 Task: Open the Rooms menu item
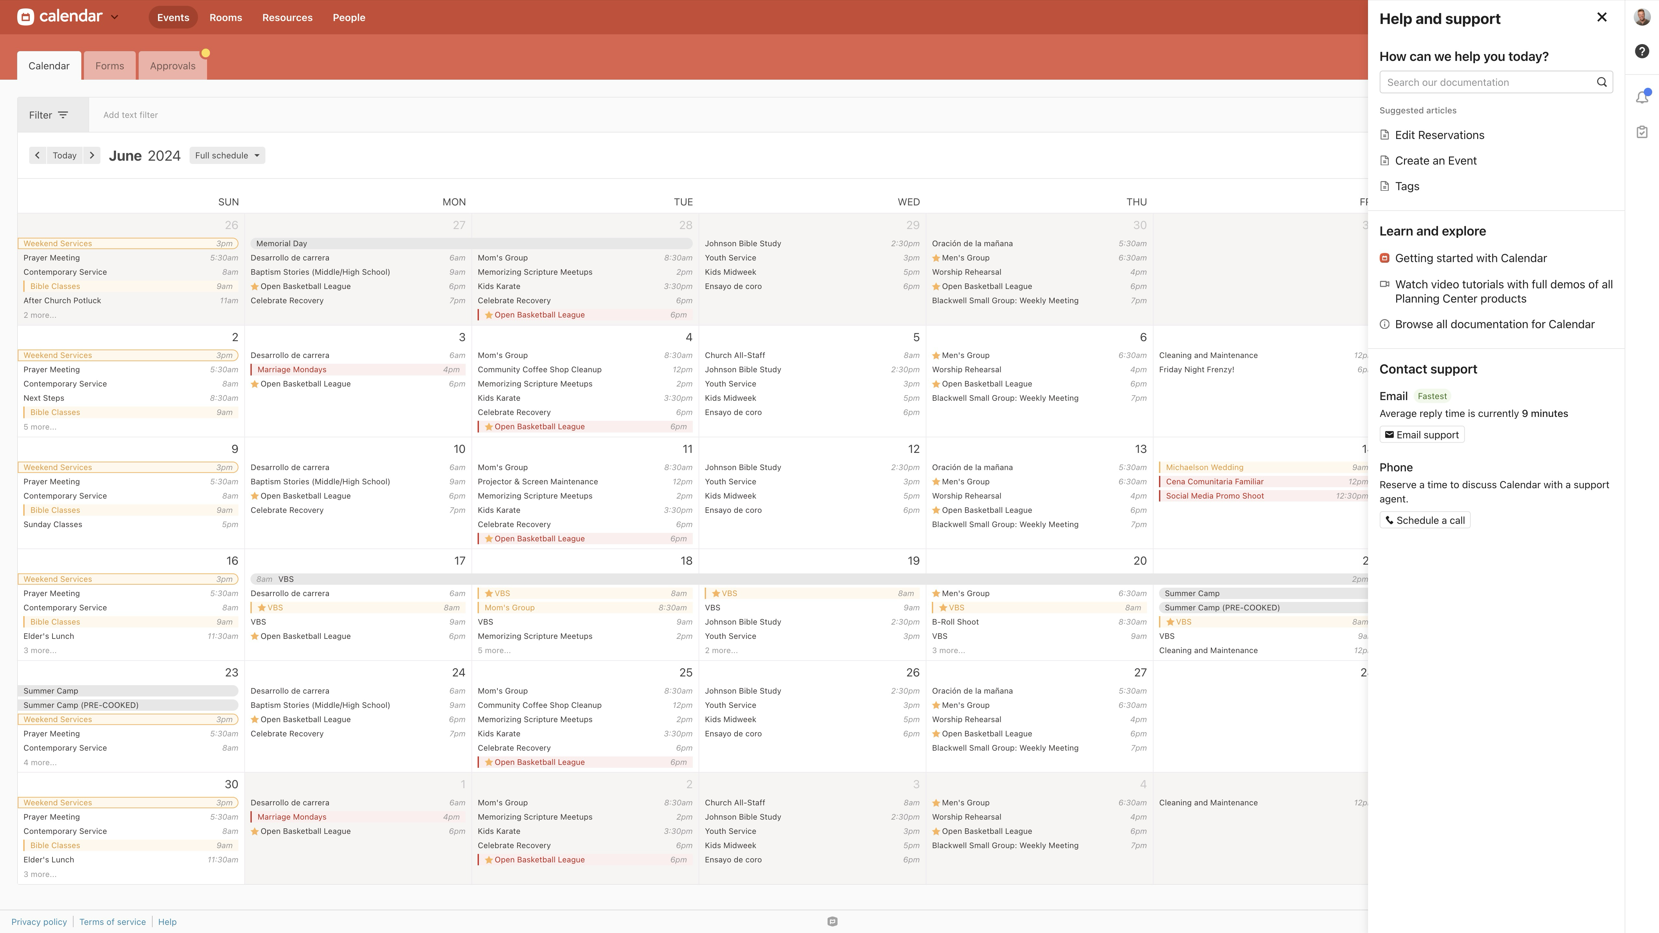pyautogui.click(x=226, y=17)
